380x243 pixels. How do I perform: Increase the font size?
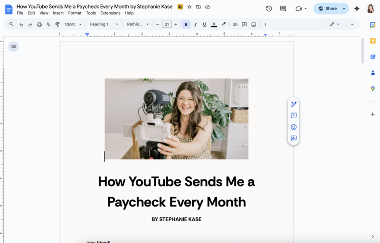tap(176, 25)
